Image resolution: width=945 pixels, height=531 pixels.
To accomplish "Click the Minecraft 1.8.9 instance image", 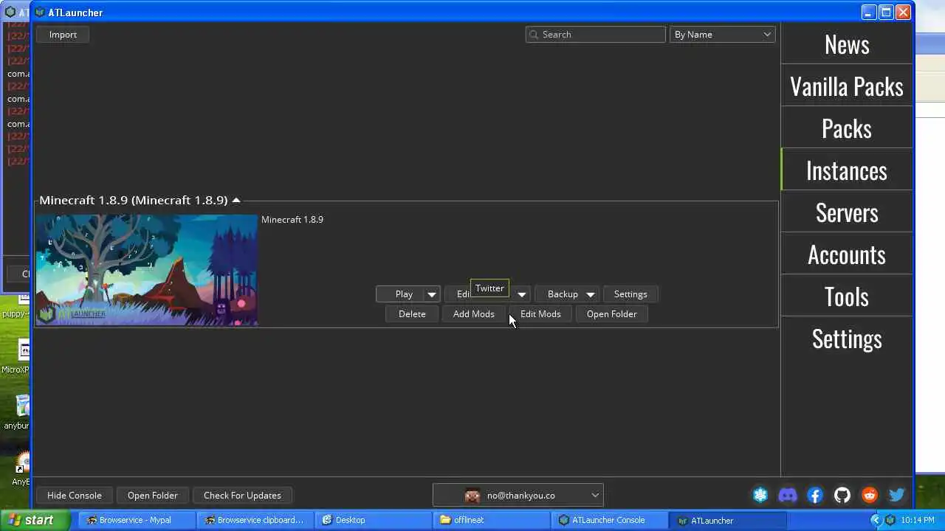I will 147,270.
